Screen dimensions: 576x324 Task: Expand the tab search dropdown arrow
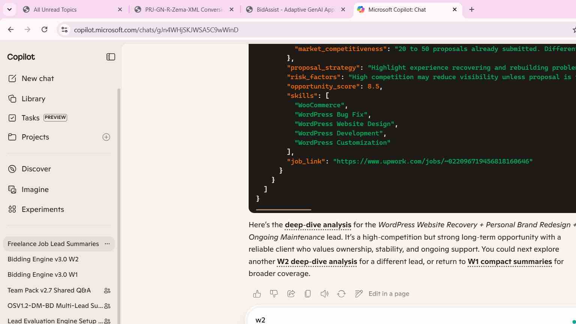coord(9,9)
